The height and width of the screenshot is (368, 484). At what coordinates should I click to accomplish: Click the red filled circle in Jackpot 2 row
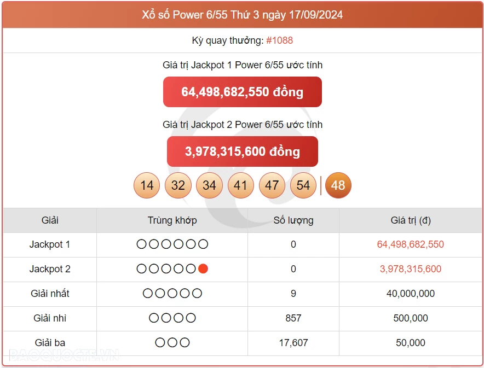click(203, 268)
